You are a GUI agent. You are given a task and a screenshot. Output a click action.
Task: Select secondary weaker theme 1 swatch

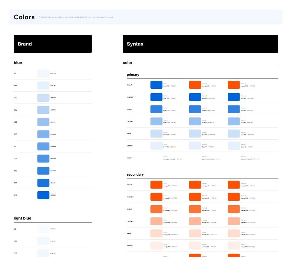coord(156,246)
